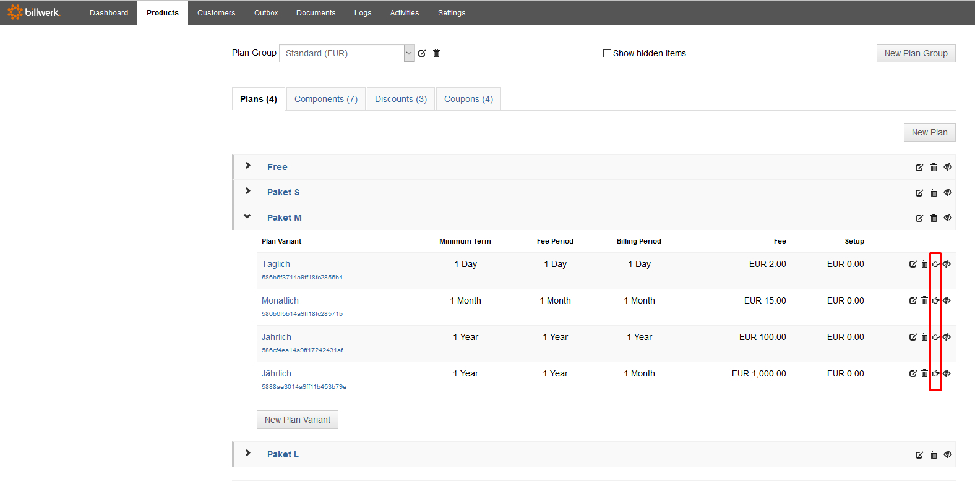Edit the Free plan
The height and width of the screenshot is (497, 975).
[919, 168]
